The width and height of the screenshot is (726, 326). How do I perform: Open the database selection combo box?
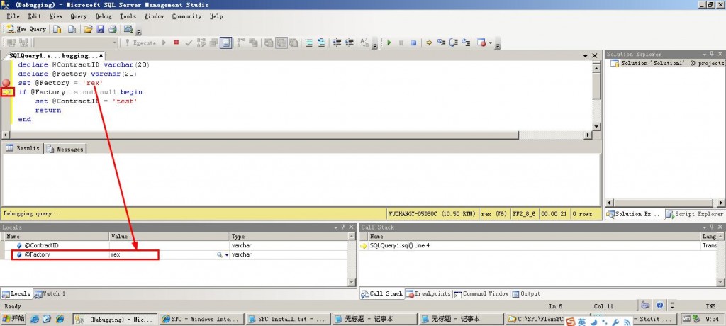tap(76, 43)
